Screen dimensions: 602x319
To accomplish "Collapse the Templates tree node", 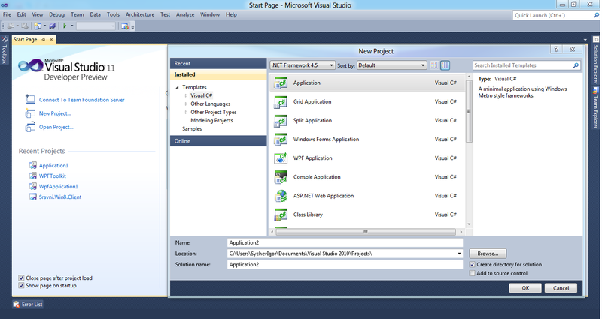I will [177, 87].
